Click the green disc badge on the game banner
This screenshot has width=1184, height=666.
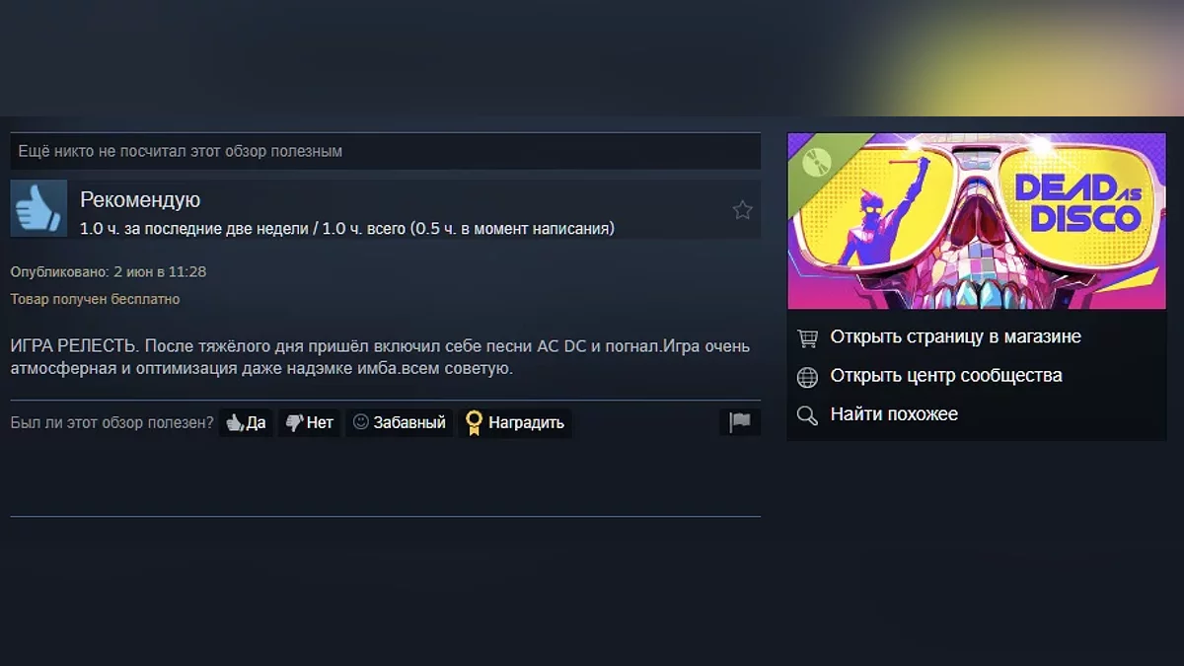point(816,162)
